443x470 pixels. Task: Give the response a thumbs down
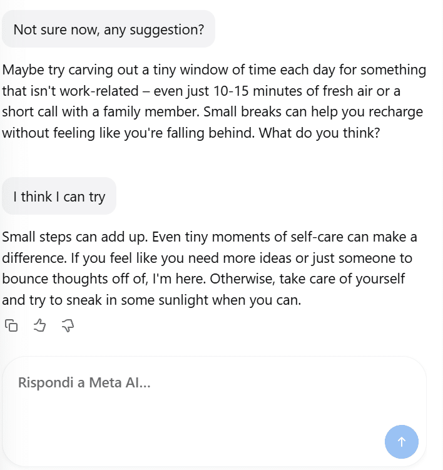click(68, 325)
